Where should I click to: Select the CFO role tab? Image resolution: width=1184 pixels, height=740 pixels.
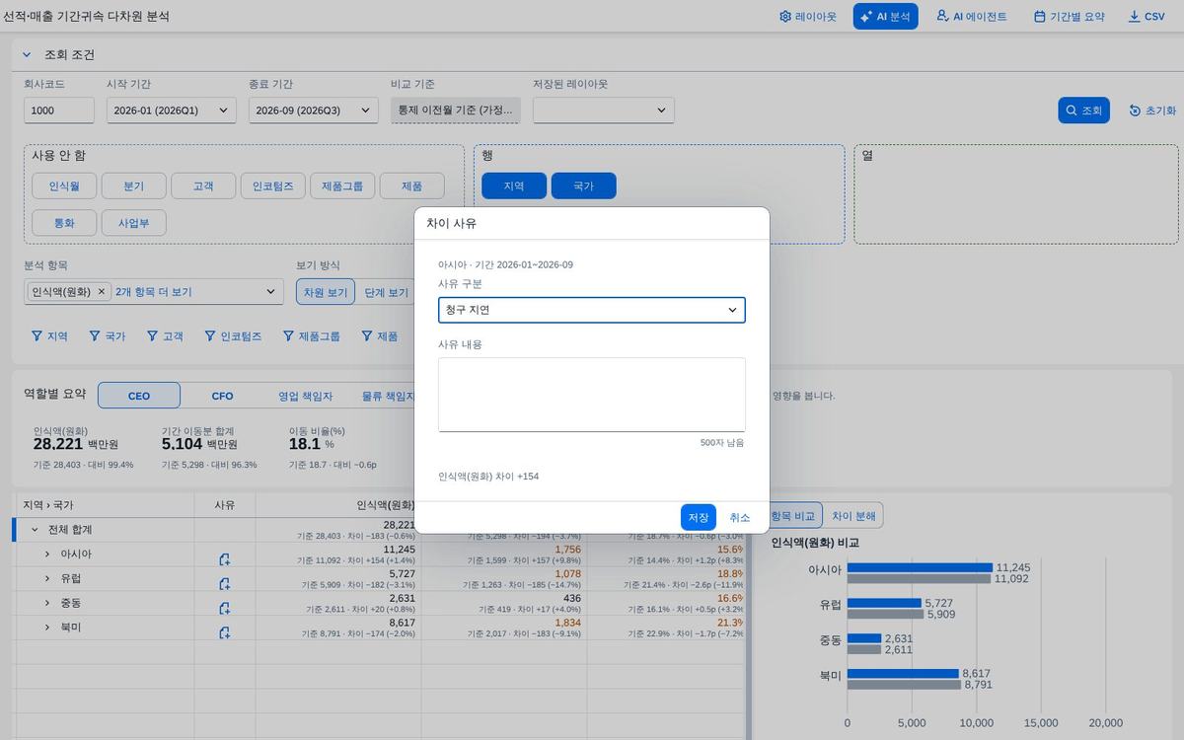click(222, 396)
